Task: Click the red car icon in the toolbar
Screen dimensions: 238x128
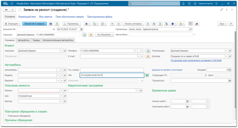Action: 197,24
